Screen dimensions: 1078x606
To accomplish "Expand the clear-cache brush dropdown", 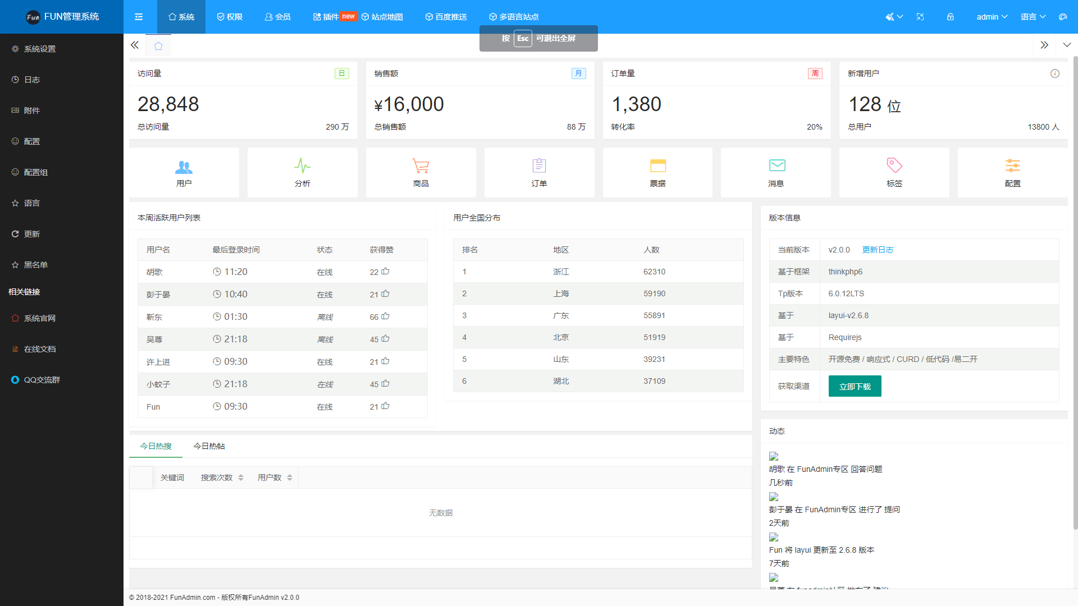I will 894,17.
